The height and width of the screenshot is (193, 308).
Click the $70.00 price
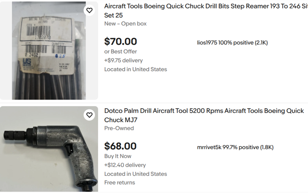[120, 42]
